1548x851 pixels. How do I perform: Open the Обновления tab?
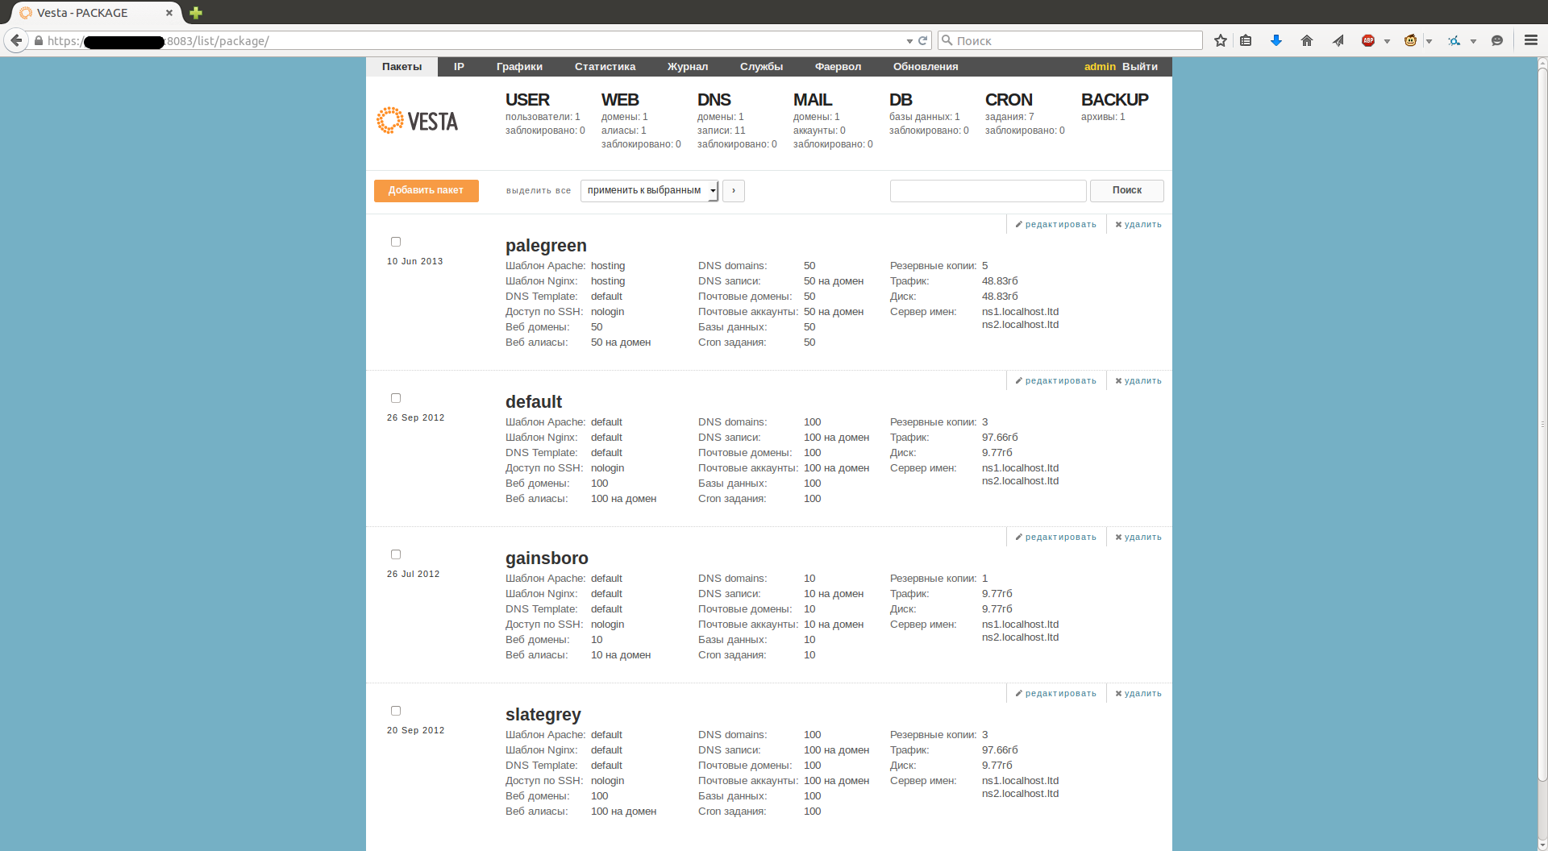click(926, 67)
